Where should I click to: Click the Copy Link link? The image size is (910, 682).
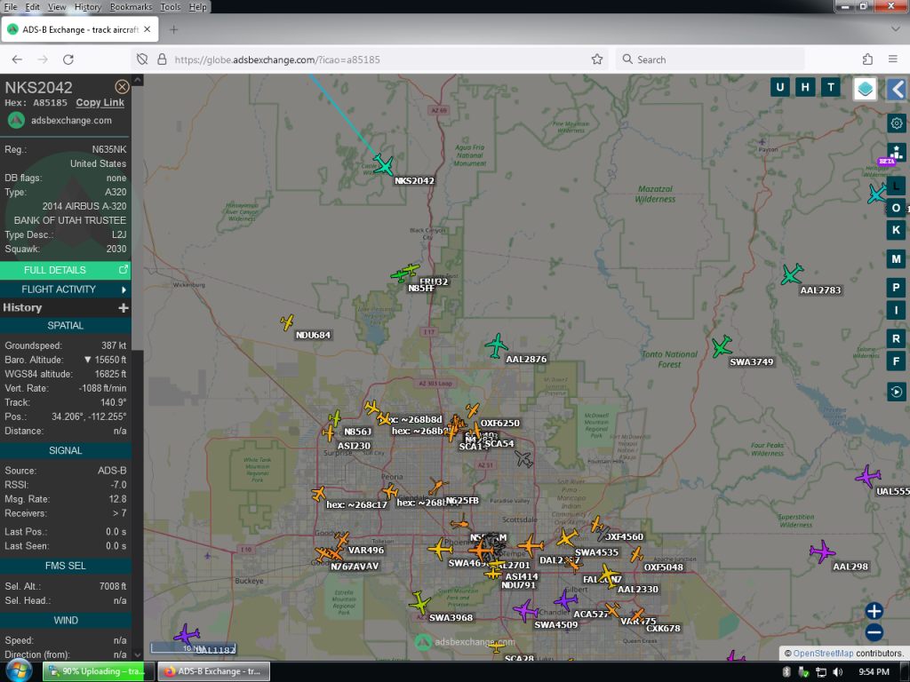coord(100,103)
